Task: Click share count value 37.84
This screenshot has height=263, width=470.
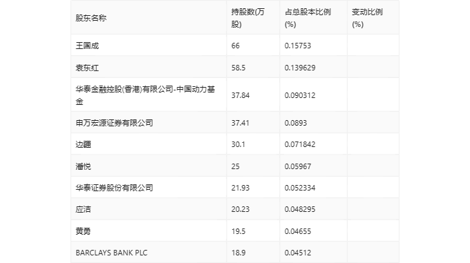Action: coord(240,95)
